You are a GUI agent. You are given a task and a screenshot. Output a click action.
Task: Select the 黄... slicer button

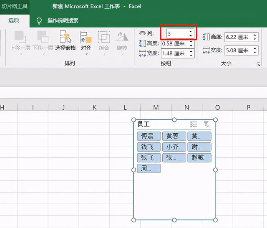(199, 136)
